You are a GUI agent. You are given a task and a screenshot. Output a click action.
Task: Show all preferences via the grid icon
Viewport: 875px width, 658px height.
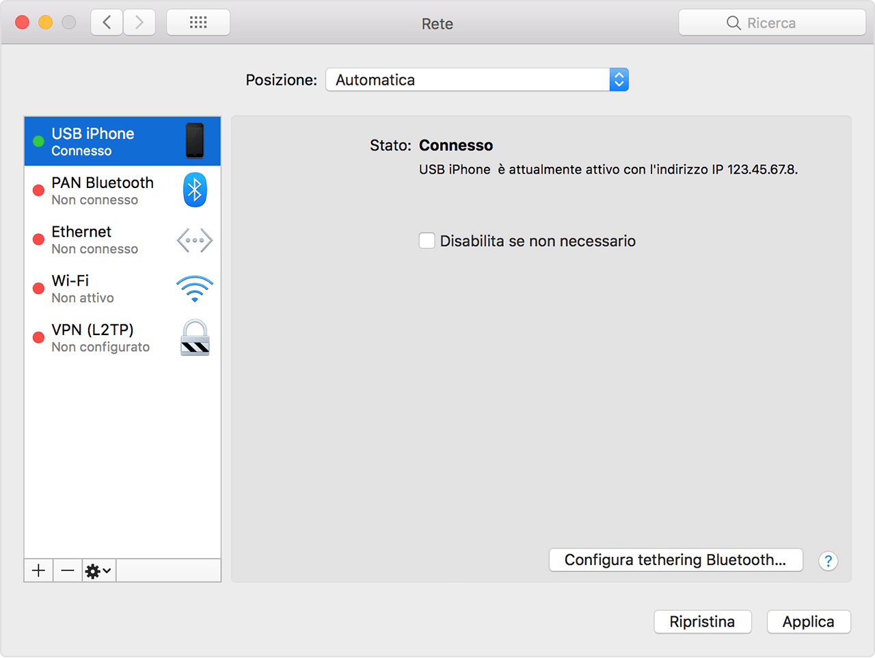click(198, 23)
